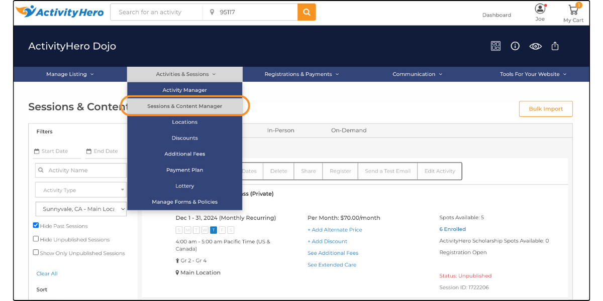Click Per Month: $70.00/month text
603x301 pixels.
pos(344,218)
